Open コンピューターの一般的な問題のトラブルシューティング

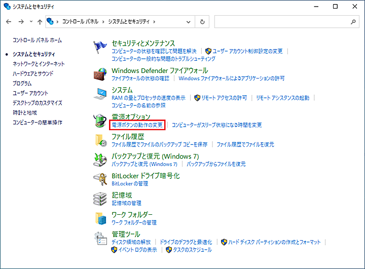click(x=163, y=59)
